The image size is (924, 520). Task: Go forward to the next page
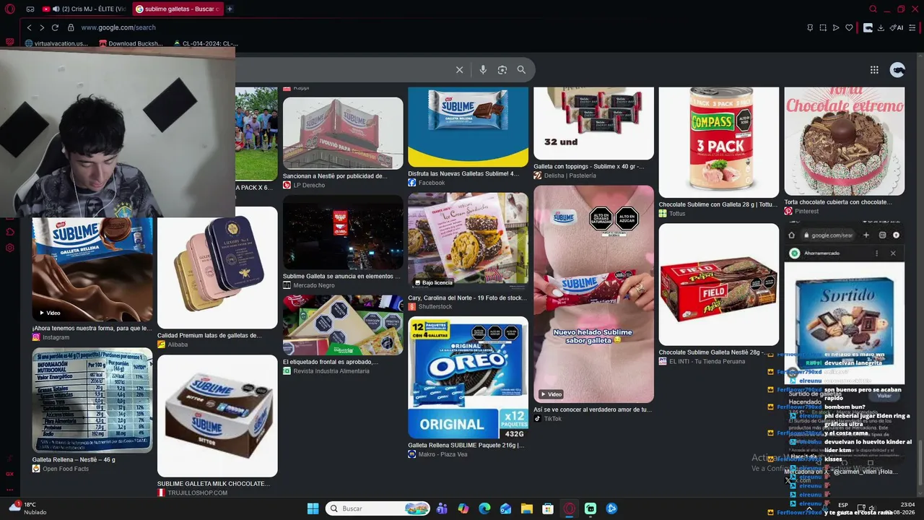point(42,27)
